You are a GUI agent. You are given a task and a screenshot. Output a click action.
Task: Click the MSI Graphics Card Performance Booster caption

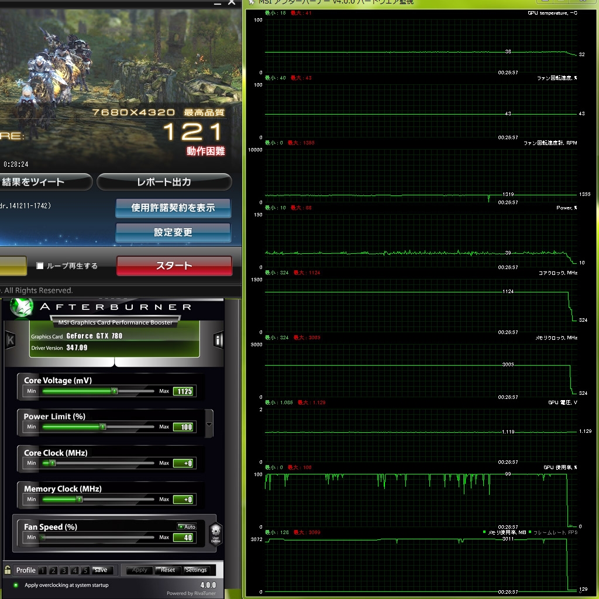click(115, 322)
